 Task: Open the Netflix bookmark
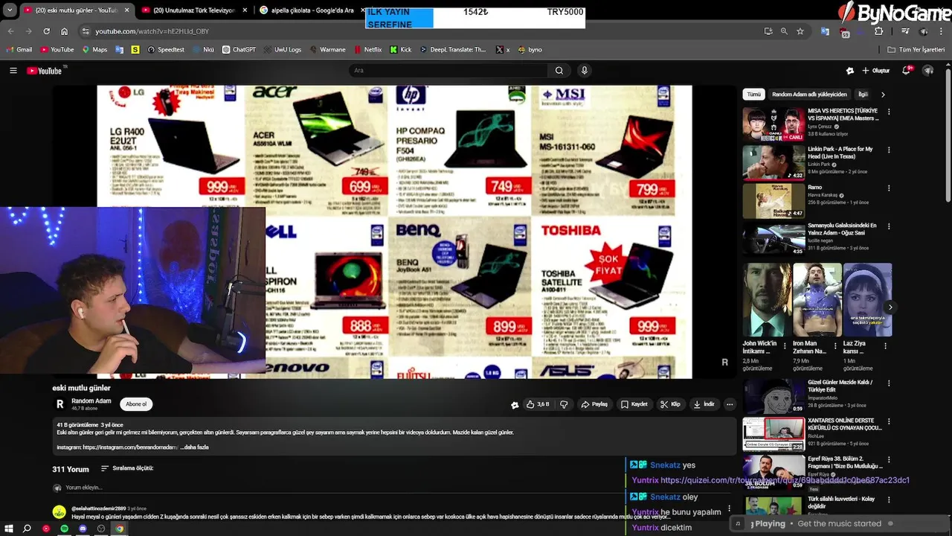pyautogui.click(x=367, y=50)
